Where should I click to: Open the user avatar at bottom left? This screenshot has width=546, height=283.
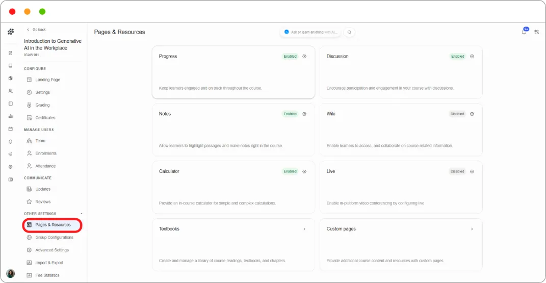tap(10, 274)
